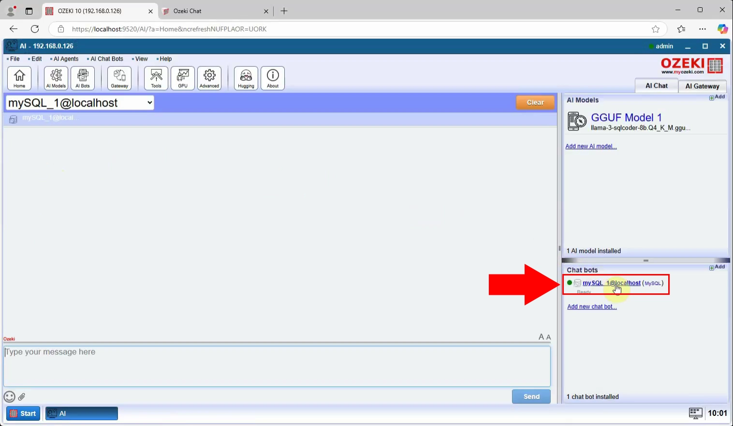
Task: Open the AI Models toolbar icon
Action: click(56, 78)
